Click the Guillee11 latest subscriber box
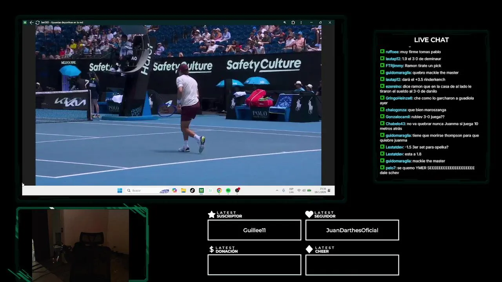 pos(254,230)
